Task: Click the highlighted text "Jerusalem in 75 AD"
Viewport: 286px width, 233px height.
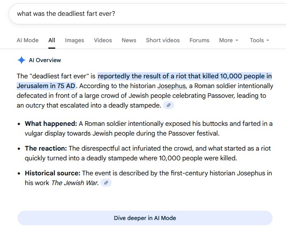Action: [46, 86]
